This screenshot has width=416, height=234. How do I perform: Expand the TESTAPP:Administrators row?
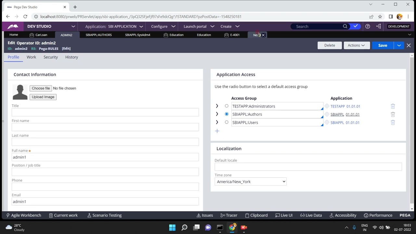tap(217, 106)
